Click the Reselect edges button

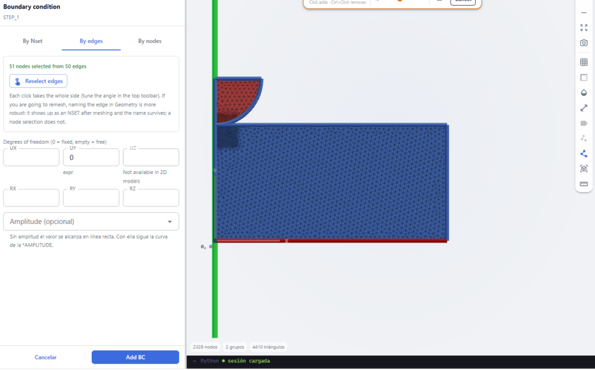click(38, 81)
